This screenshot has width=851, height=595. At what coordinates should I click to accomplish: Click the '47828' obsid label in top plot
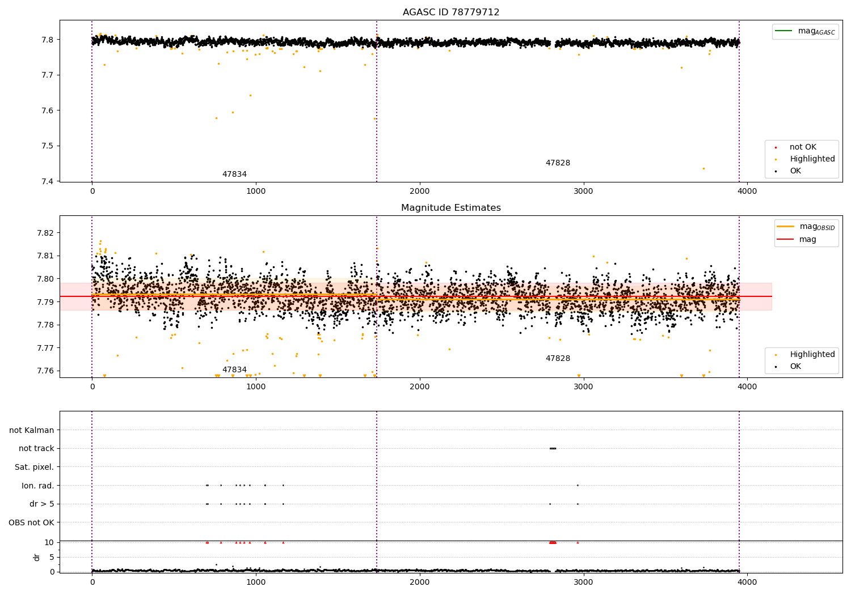[558, 163]
